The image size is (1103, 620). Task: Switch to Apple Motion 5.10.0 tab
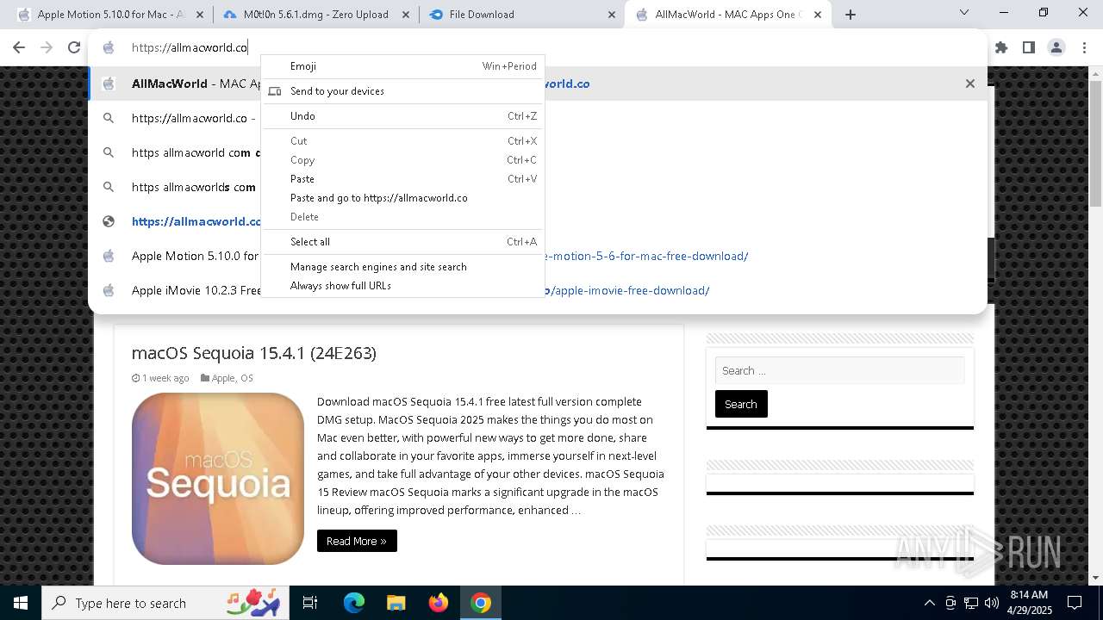109,15
